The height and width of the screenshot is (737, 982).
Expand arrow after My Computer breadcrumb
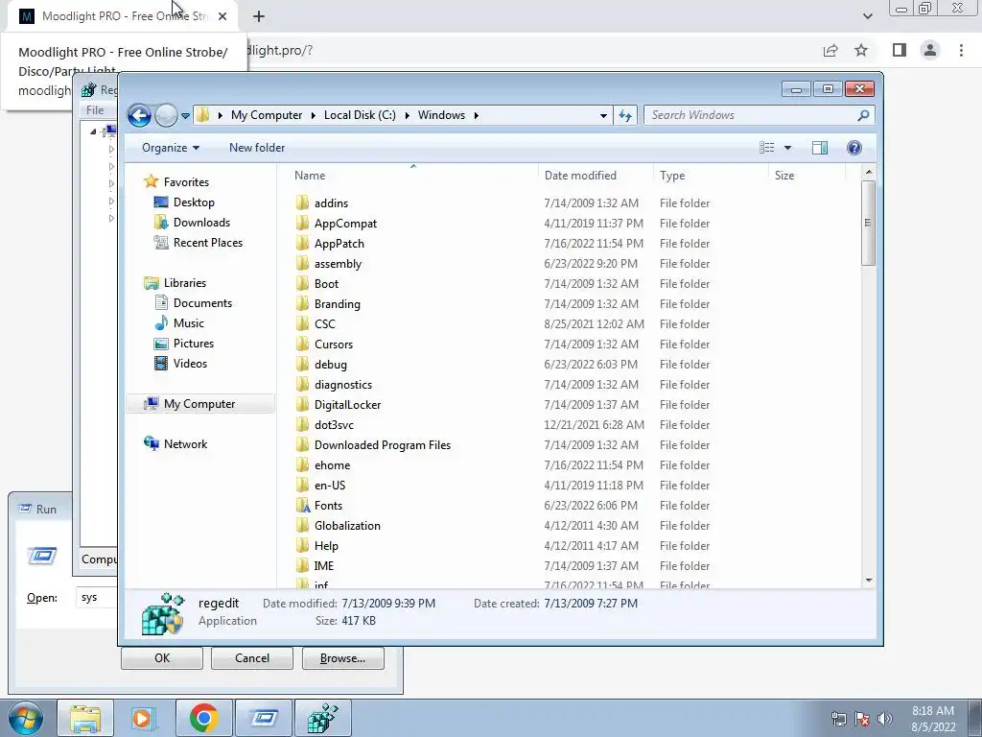pyautogui.click(x=314, y=115)
